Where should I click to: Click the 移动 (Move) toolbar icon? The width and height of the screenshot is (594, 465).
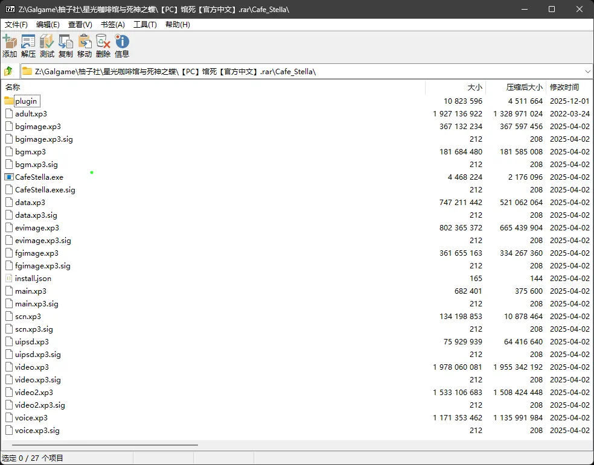point(85,42)
